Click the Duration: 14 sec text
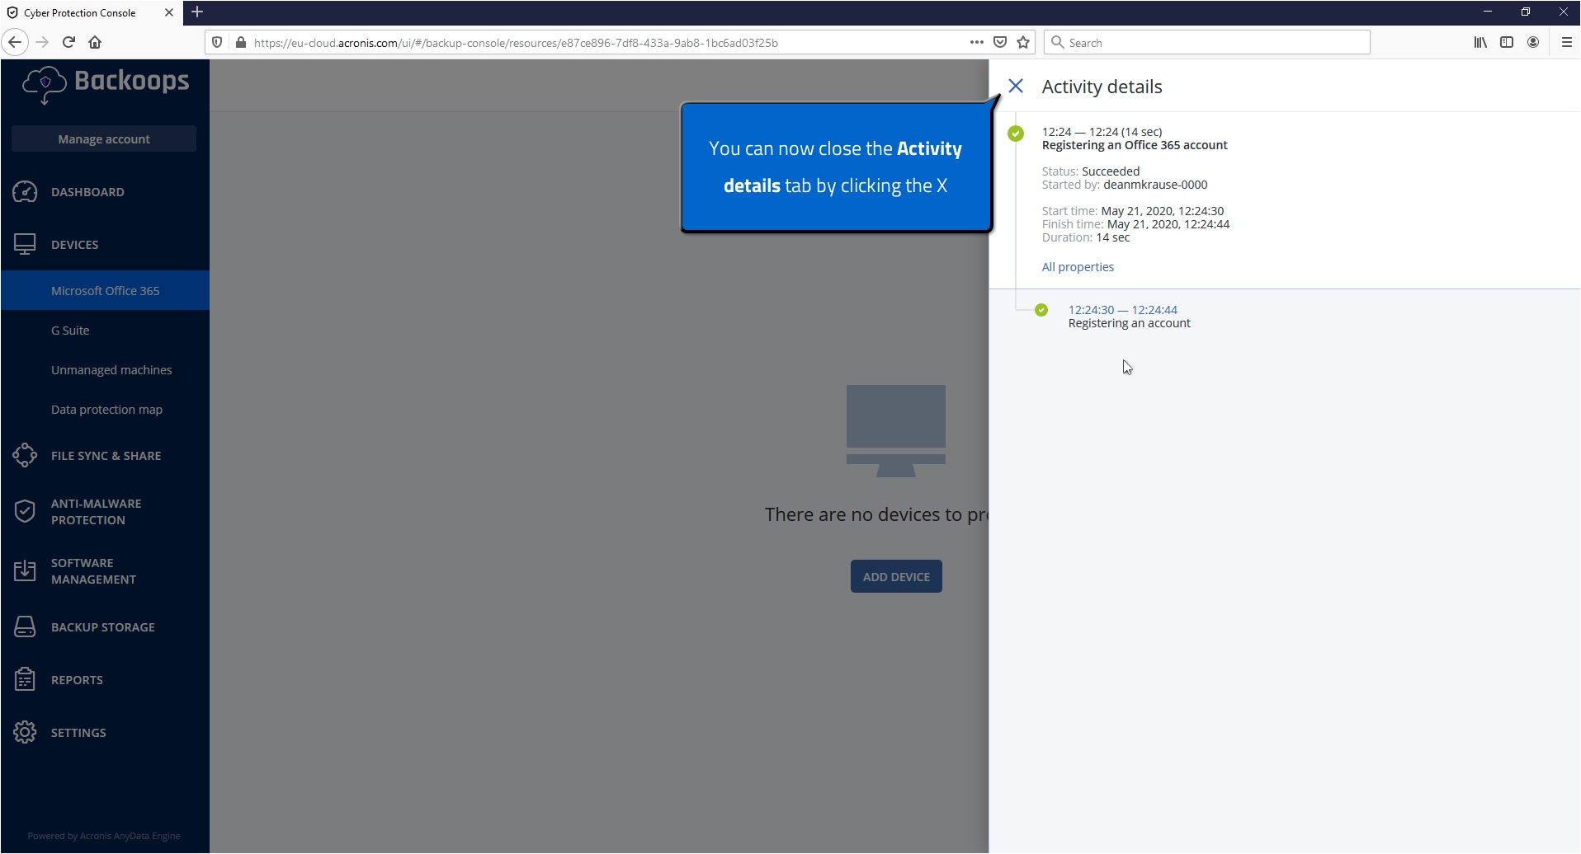The height and width of the screenshot is (854, 1581). click(x=1086, y=237)
